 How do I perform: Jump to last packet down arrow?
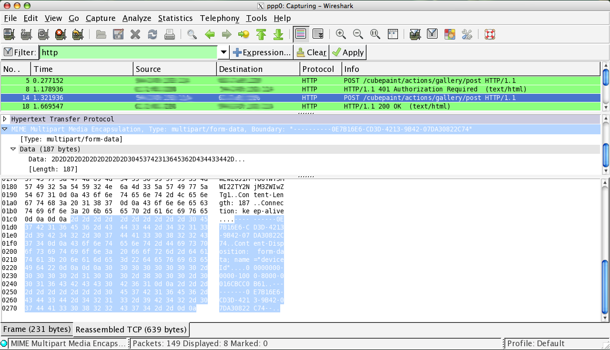pyautogui.click(x=278, y=34)
